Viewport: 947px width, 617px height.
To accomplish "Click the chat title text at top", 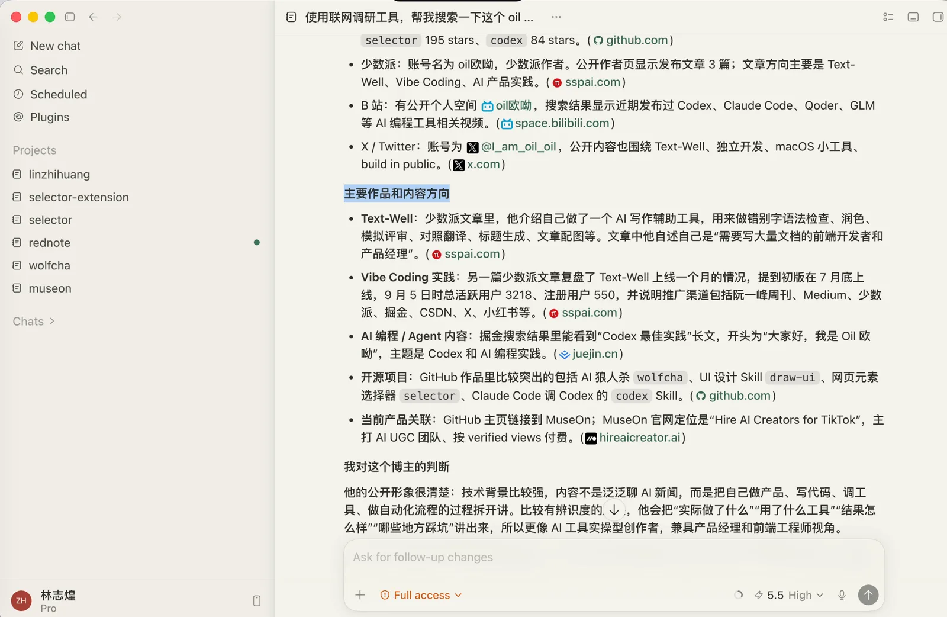I will [x=419, y=17].
